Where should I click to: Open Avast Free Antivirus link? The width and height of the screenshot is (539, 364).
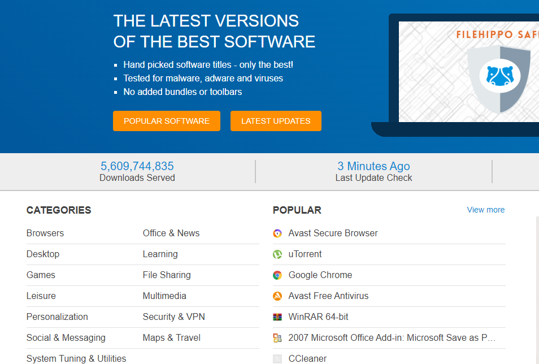[328, 296]
